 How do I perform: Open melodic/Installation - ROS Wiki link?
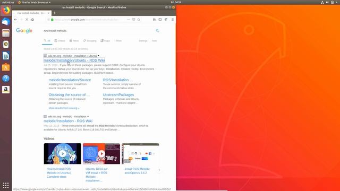(x=68, y=121)
